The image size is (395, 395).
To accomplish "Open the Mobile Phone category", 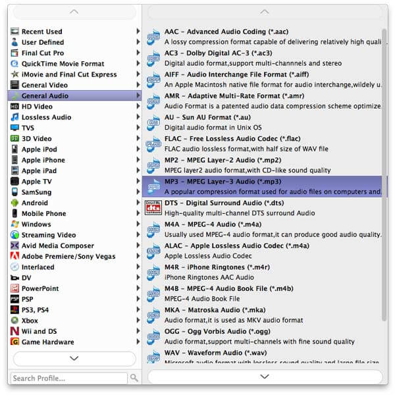I will pos(75,213).
